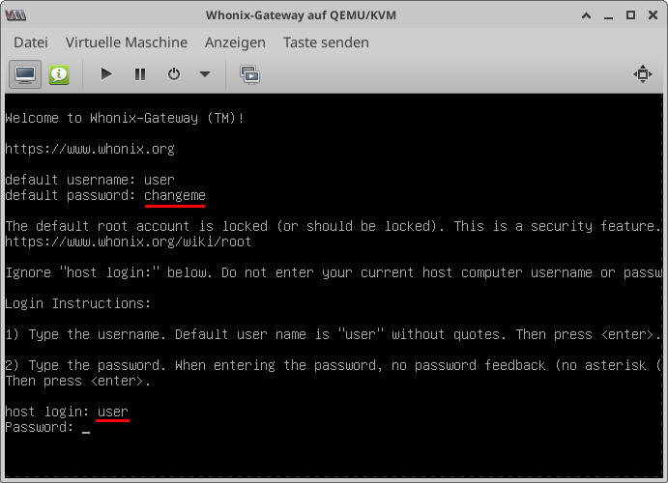Open the Anzeigen menu
668x483 pixels.
[235, 43]
